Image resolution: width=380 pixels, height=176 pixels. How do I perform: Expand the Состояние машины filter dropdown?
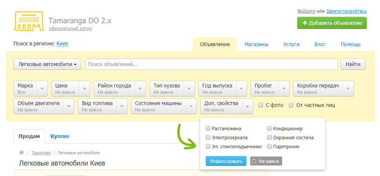click(x=163, y=106)
